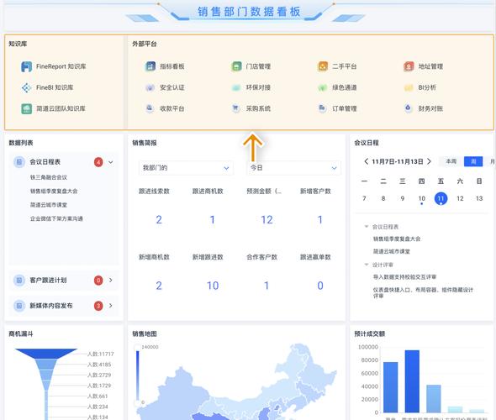Click the map legend slider top handle

click(x=137, y=348)
